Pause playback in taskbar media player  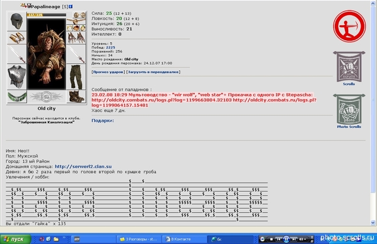click(286, 239)
